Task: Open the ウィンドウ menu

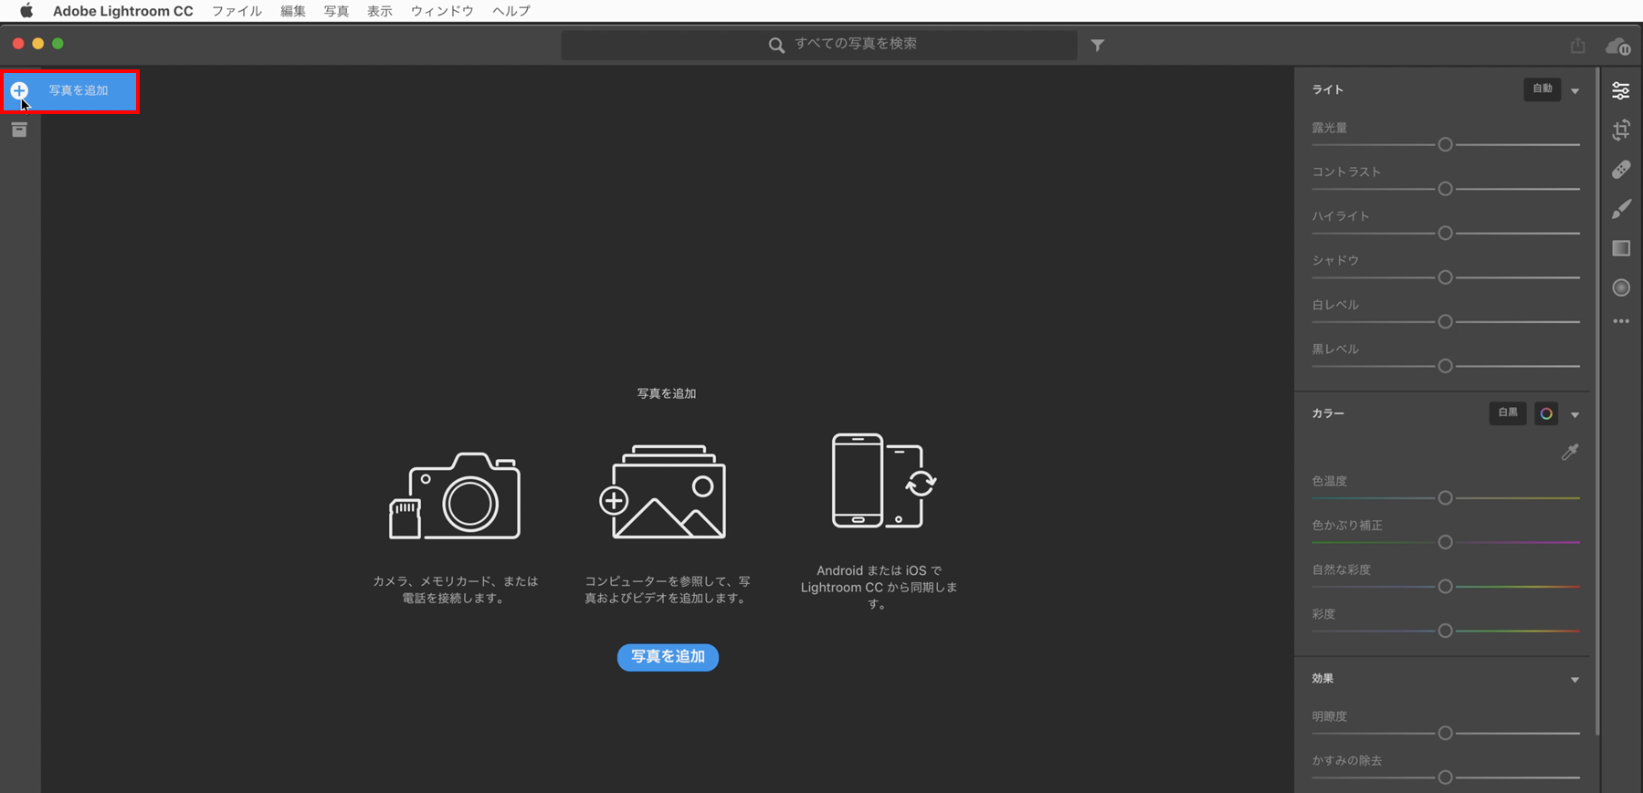Action: point(442,11)
